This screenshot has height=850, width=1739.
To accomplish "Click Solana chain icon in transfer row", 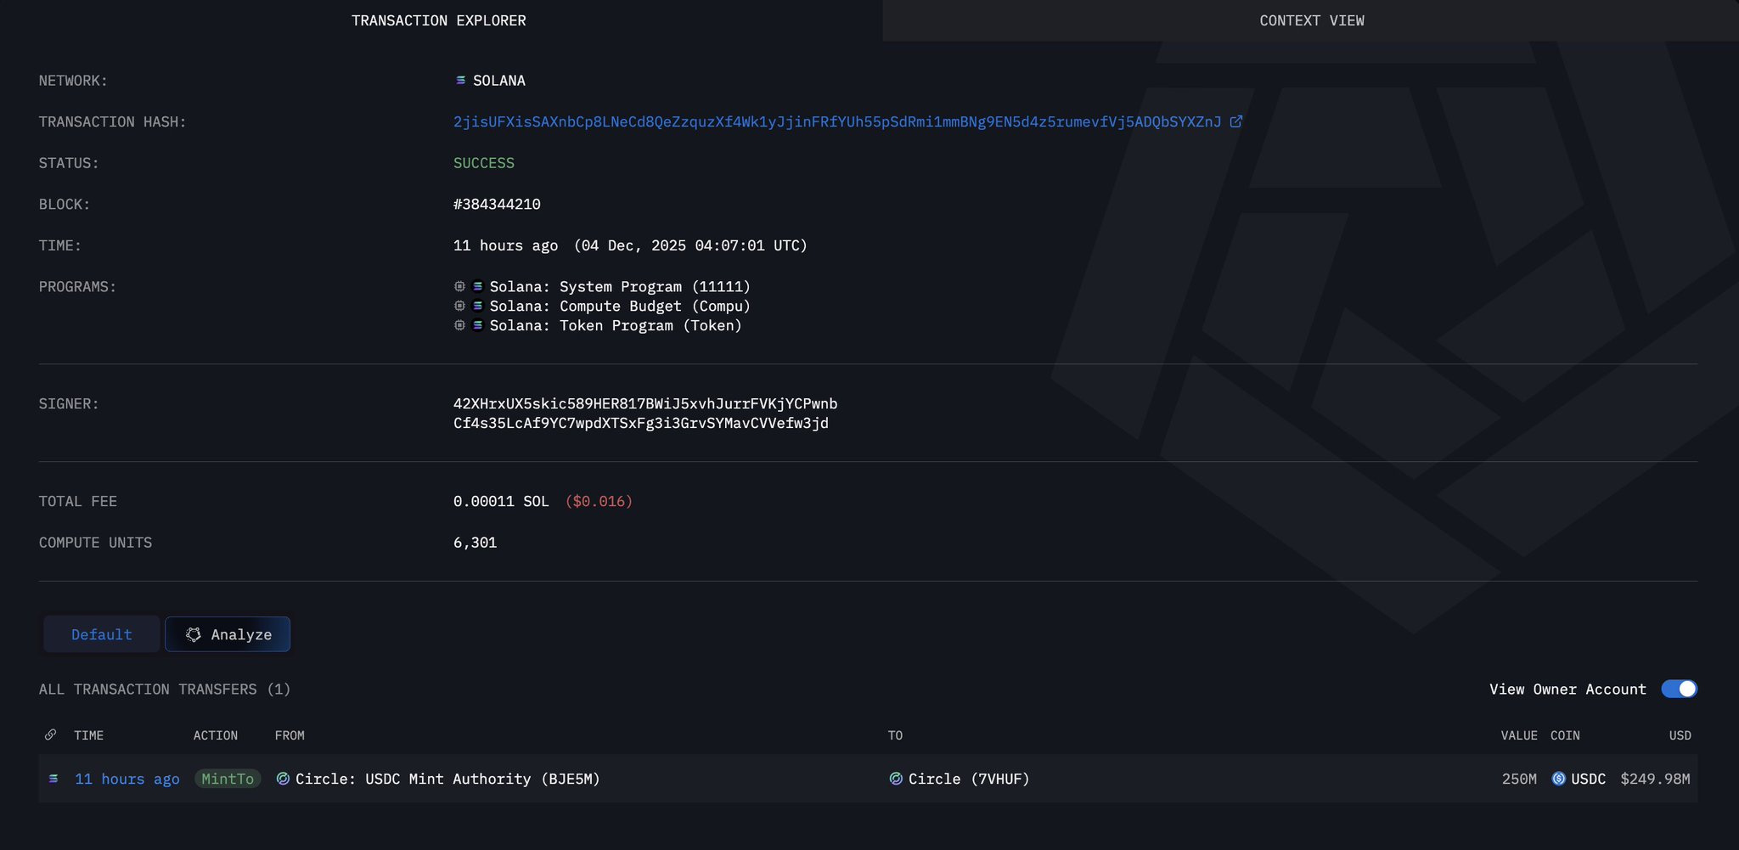I will point(53,779).
